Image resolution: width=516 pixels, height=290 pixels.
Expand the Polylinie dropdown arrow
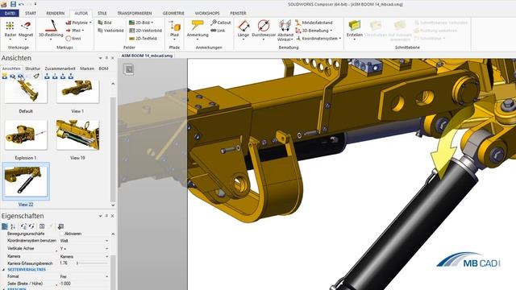pyautogui.click(x=90, y=23)
